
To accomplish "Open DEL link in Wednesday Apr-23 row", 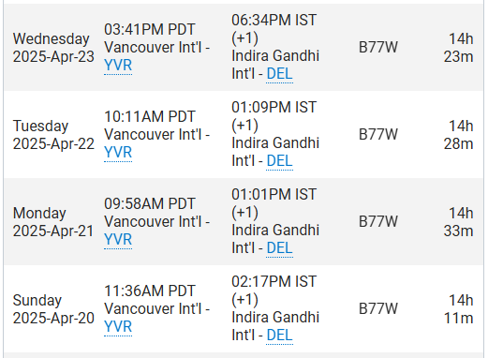I will tap(280, 74).
